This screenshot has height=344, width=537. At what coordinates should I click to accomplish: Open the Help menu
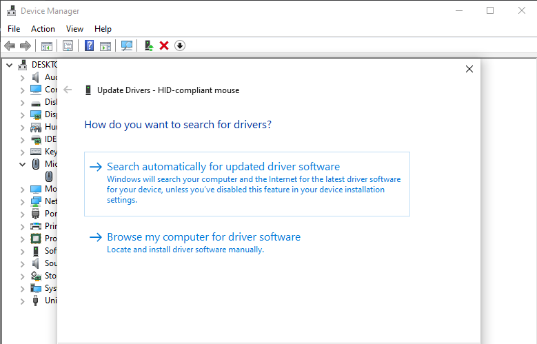coord(103,29)
